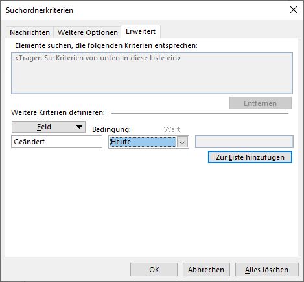Expand the Bedingung dropdown chevron
304x282 pixels.
click(x=182, y=142)
